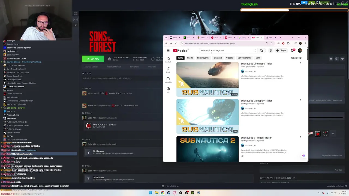
Task: Close the Yeni browser tab
Action: (276, 38)
